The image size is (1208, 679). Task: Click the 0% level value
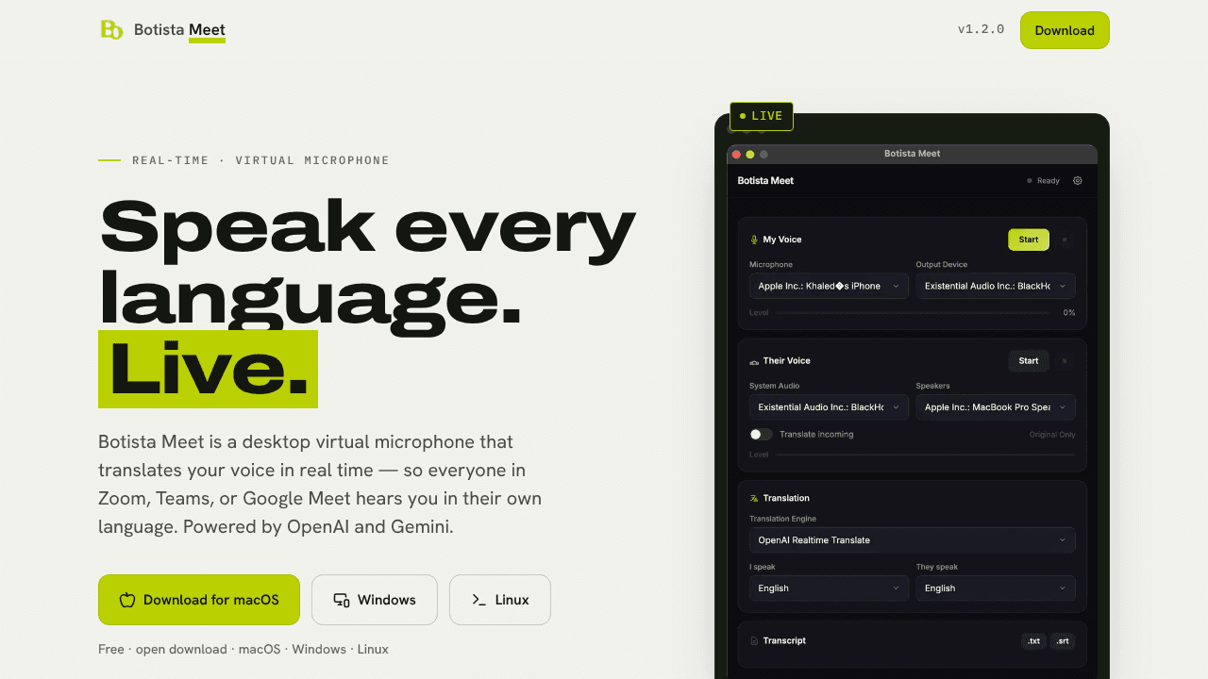click(x=1069, y=313)
